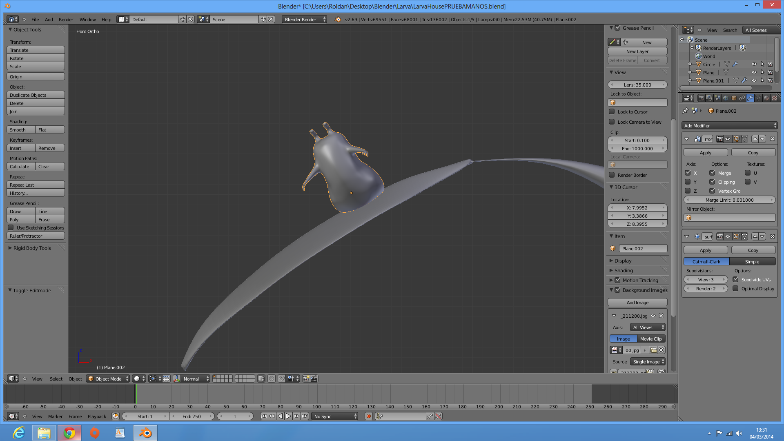Click the auto keyframe record button

click(369, 416)
